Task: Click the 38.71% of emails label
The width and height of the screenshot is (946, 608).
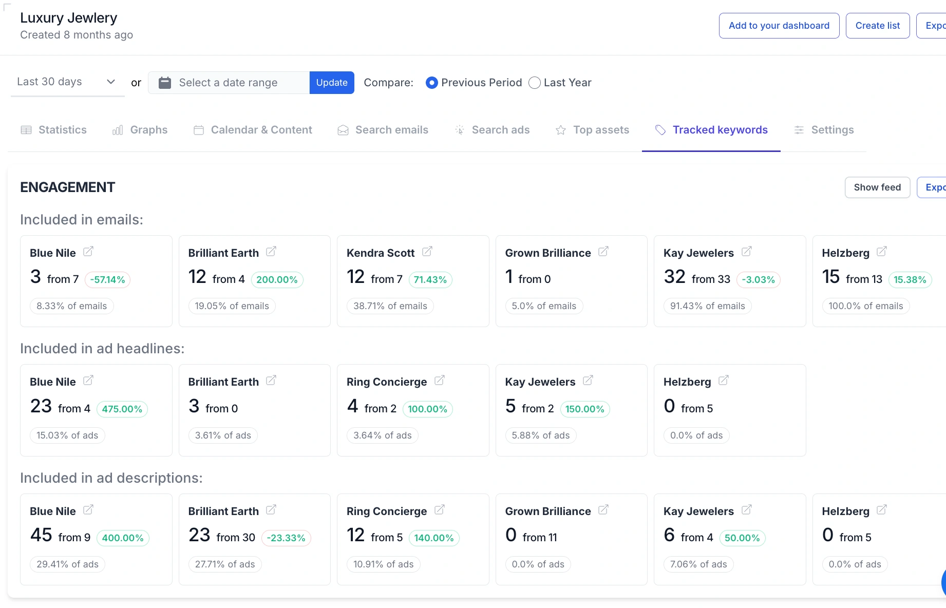Action: pos(390,306)
